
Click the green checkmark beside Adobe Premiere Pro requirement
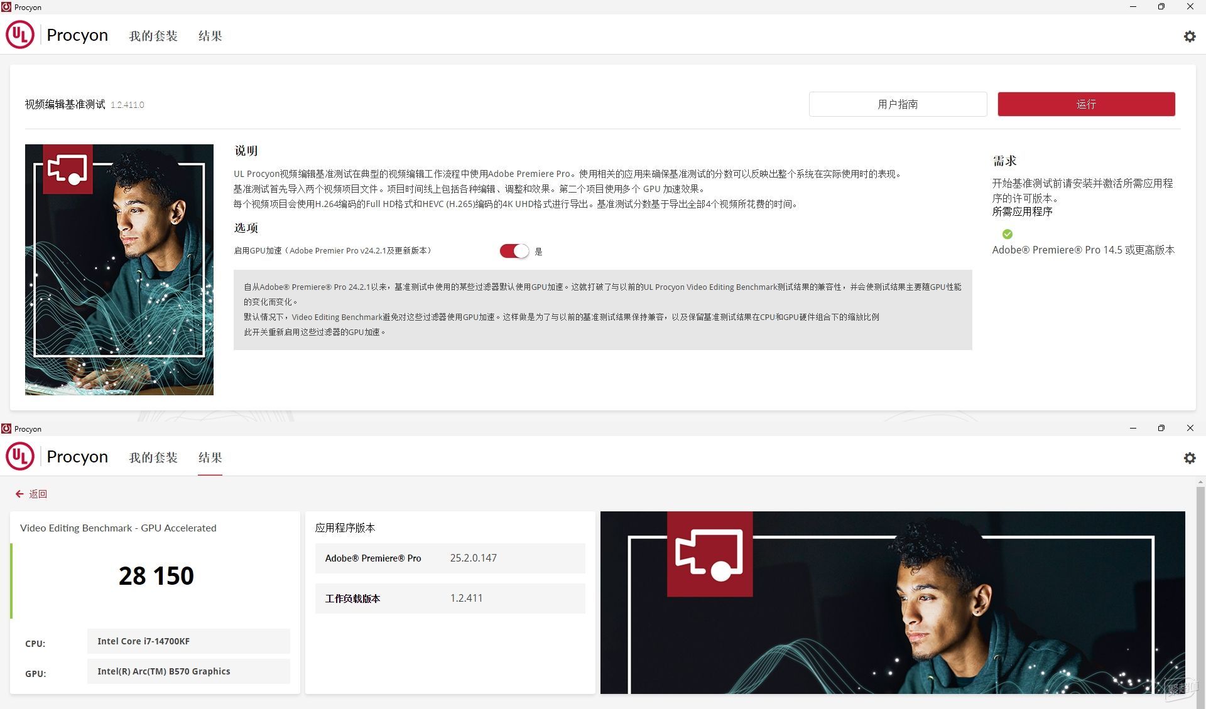click(x=1008, y=234)
